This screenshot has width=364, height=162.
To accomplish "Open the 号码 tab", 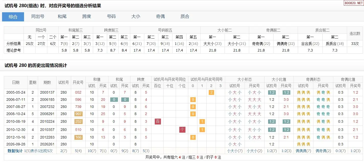I will pyautogui.click(x=111, y=17).
